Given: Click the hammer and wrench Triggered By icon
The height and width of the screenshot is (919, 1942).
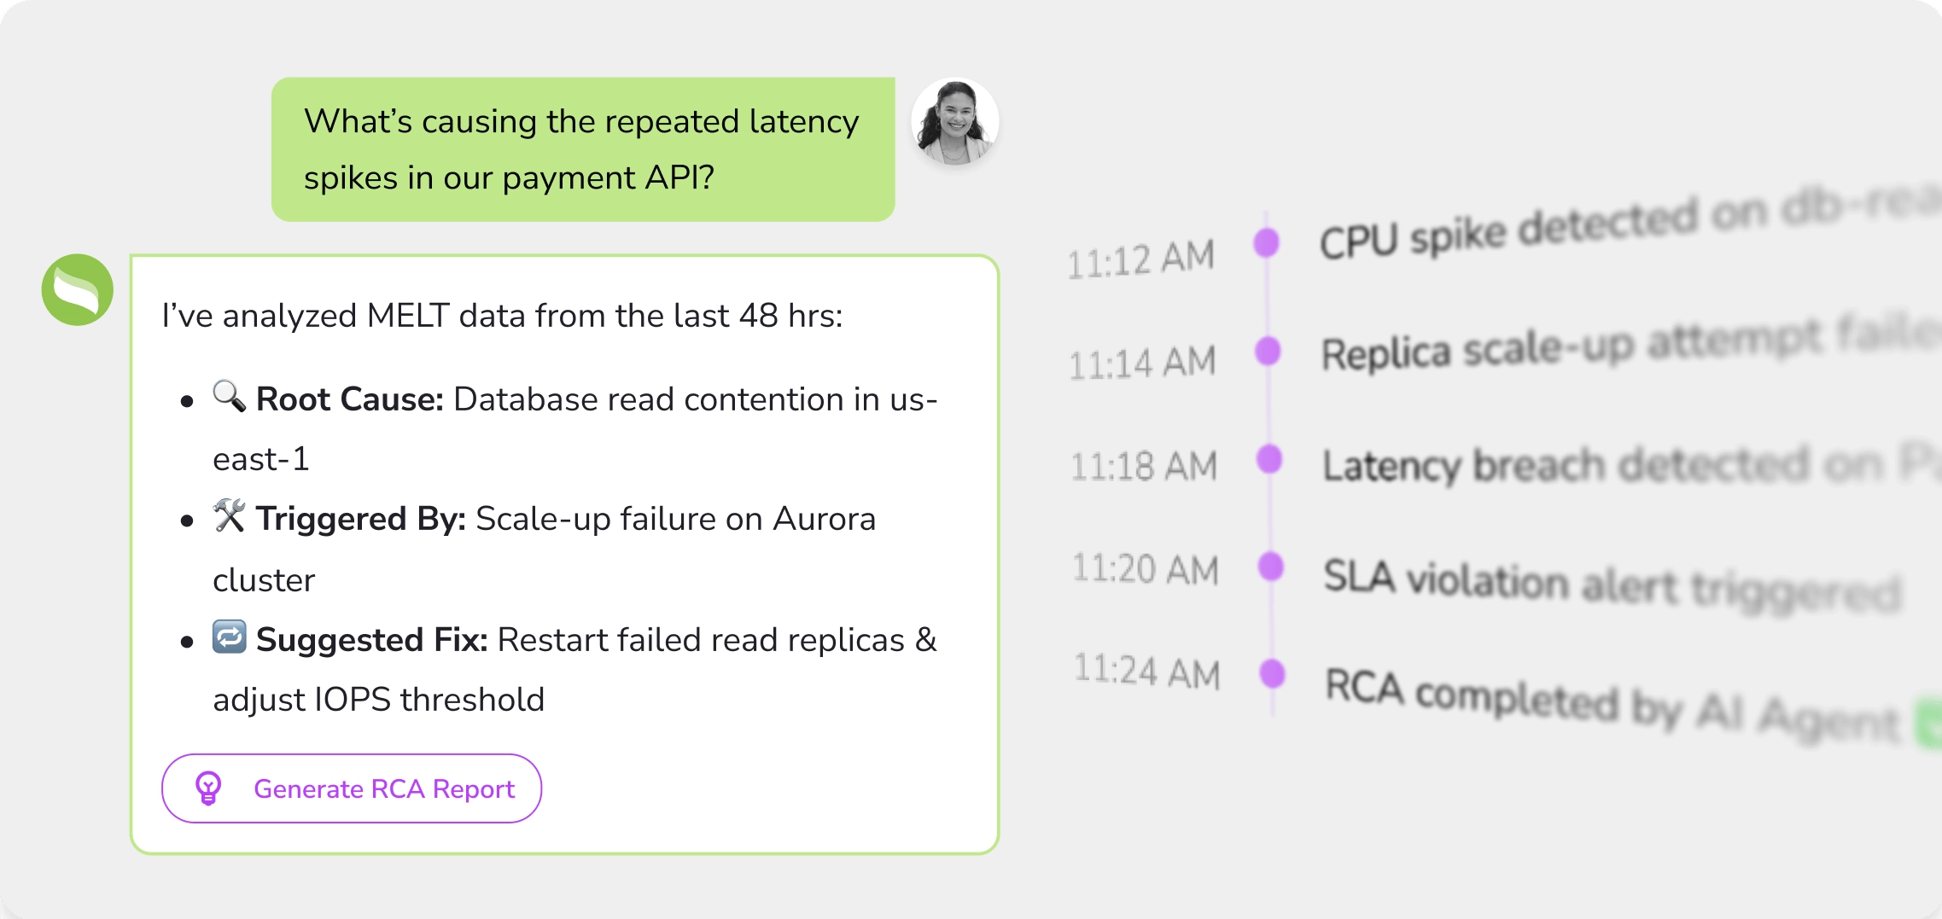Looking at the screenshot, I should 229,516.
